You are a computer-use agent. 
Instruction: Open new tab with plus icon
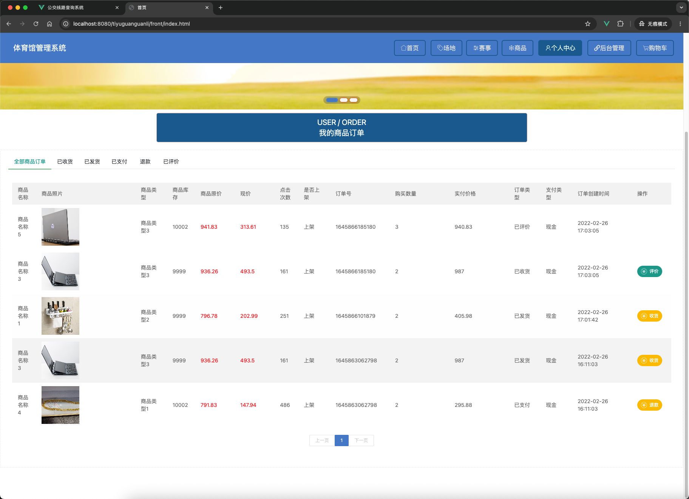tap(221, 8)
